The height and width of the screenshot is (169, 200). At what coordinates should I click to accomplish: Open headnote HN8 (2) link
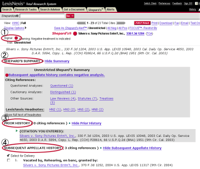(x=97, y=110)
